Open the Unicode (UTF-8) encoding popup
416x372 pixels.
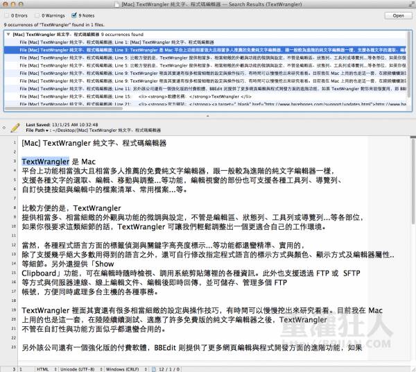[x=81, y=369]
